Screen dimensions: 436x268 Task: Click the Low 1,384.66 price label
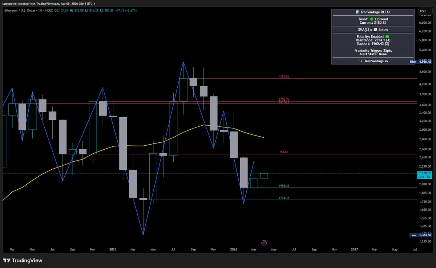[x=420, y=235]
